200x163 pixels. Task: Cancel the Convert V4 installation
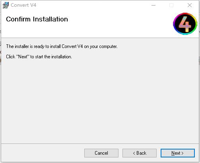coord(101,153)
